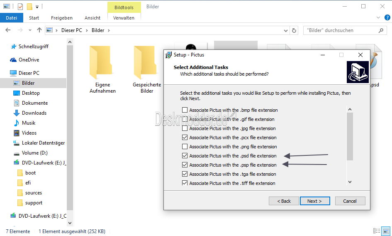Click the Back button in setup
This screenshot has width=392, height=236.
tap(284, 201)
